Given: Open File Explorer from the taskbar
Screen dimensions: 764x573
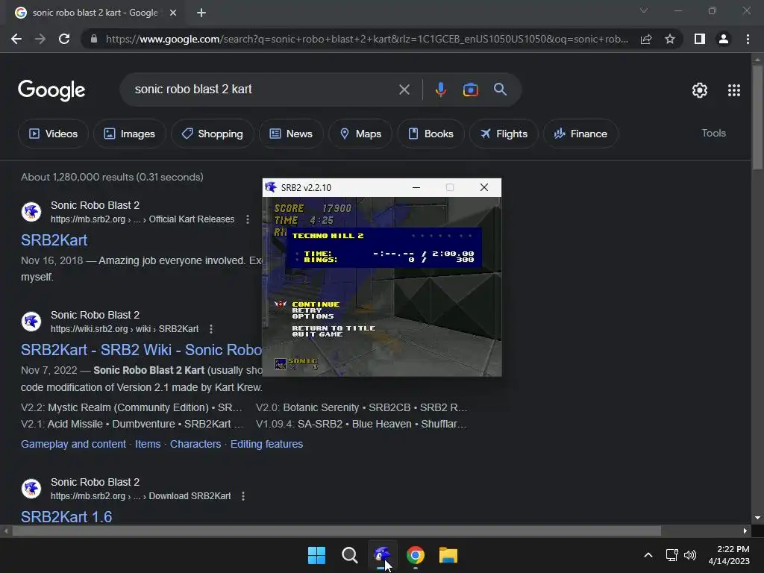Looking at the screenshot, I should tap(448, 555).
